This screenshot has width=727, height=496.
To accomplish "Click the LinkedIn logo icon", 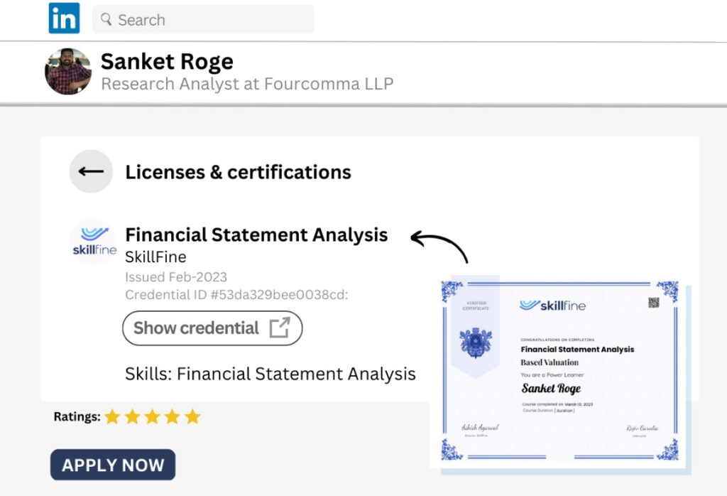I will 64,18.
